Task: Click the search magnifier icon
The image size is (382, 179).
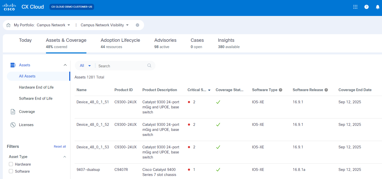Action: [149, 66]
